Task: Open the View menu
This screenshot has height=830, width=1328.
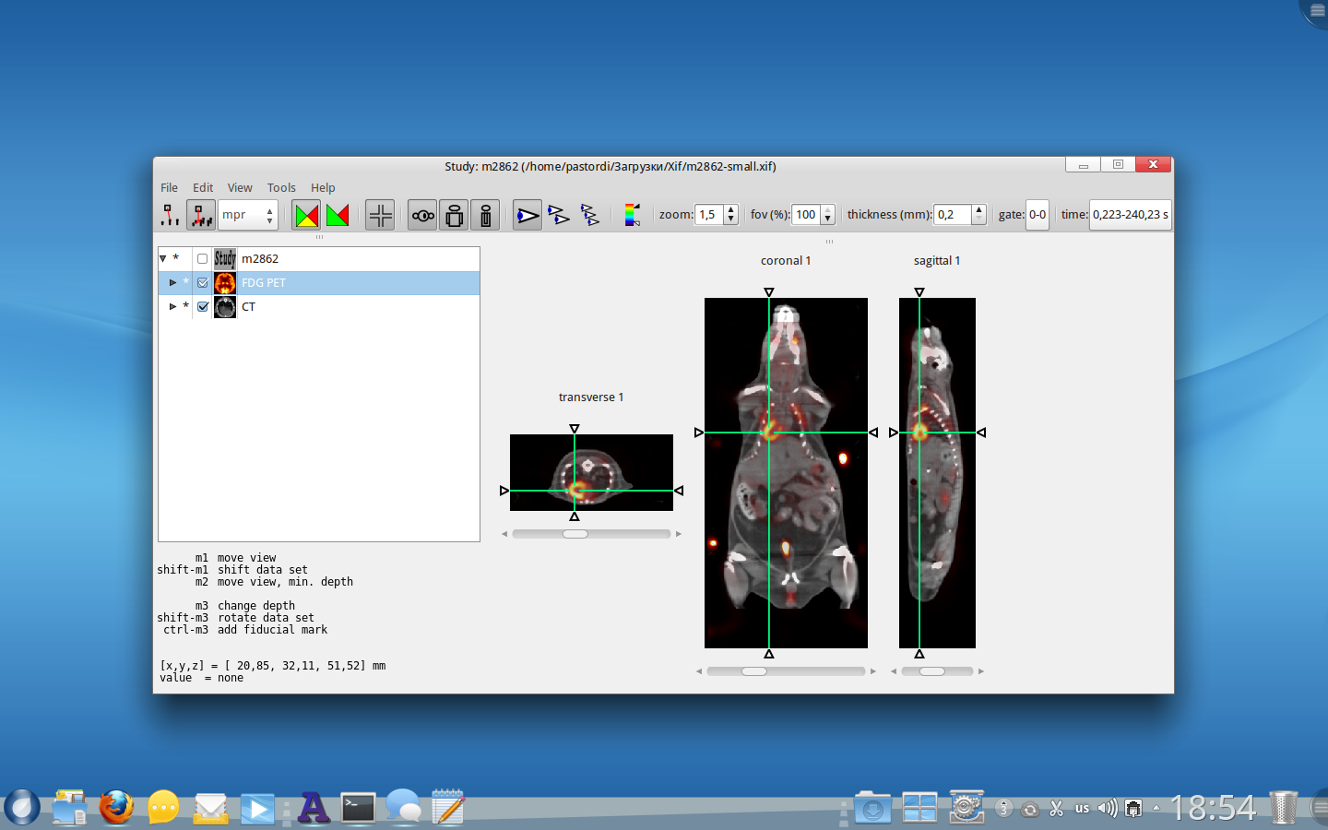Action: [x=240, y=187]
